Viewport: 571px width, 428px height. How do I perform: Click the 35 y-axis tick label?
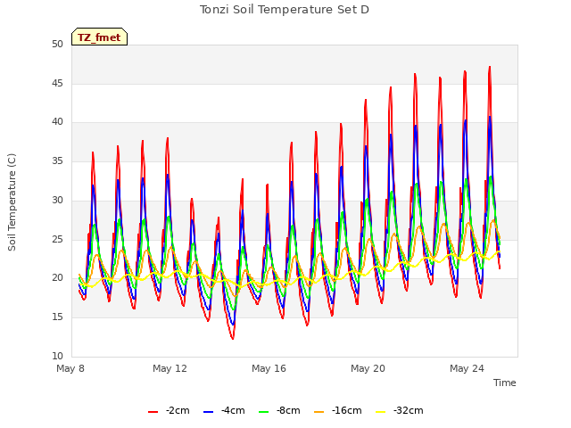[x=57, y=160]
